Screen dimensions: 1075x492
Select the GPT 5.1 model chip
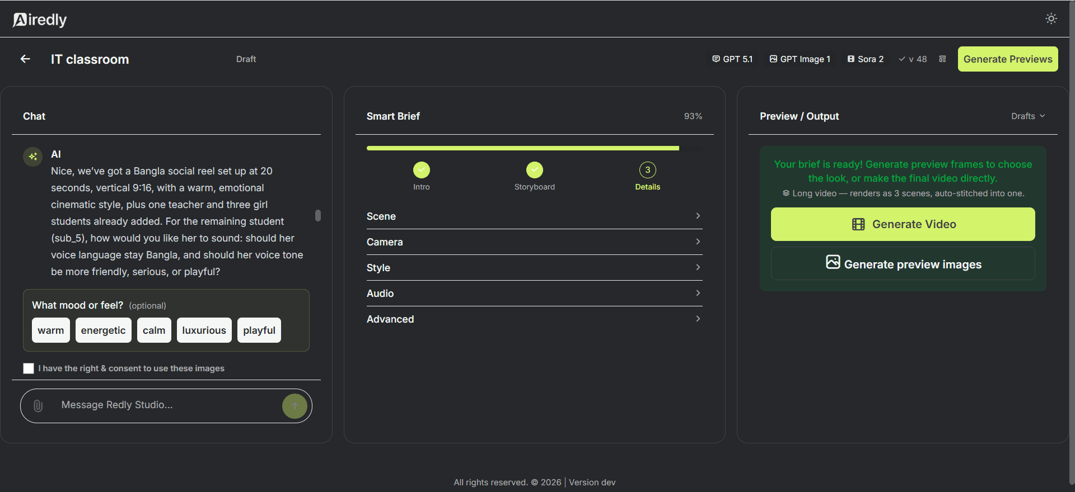tap(732, 59)
